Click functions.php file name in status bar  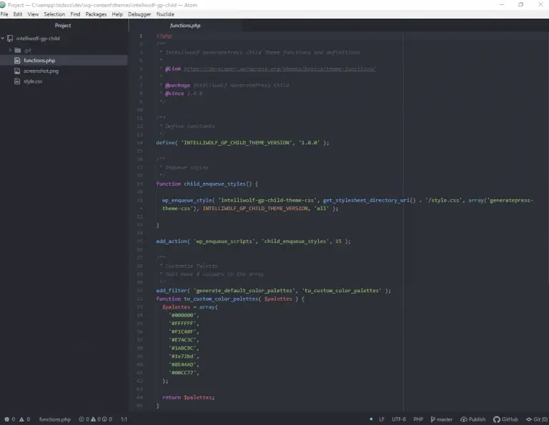click(x=54, y=419)
